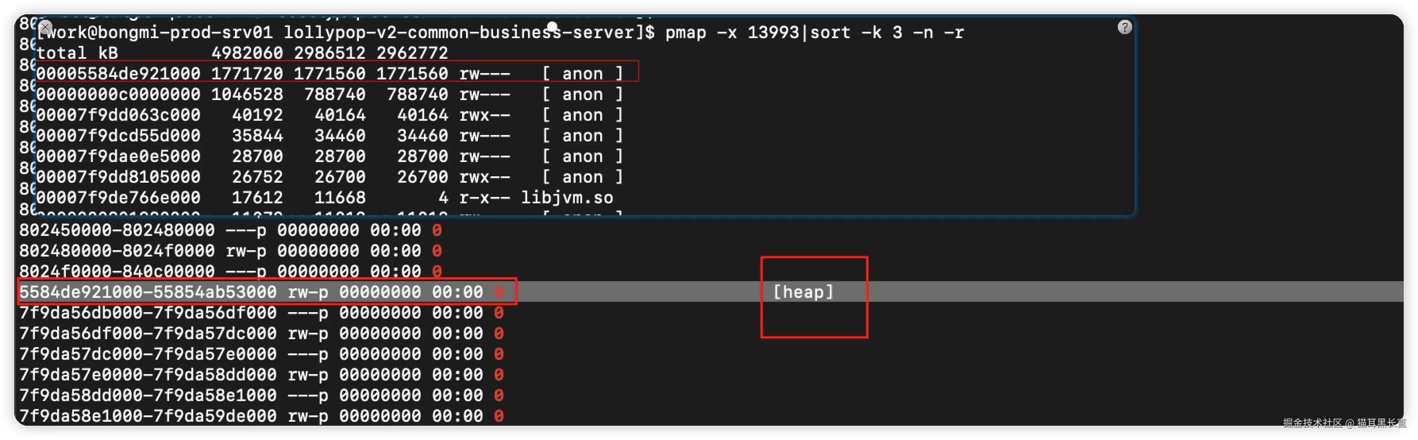
Task: Close the pmap overlay with X icon
Action: (x=46, y=27)
